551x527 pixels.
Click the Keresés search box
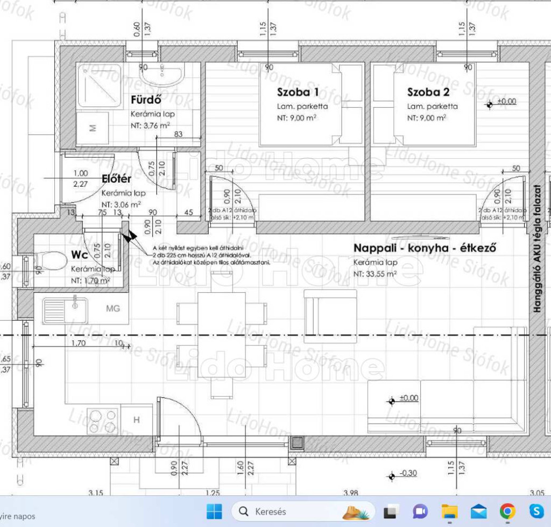[285, 511]
